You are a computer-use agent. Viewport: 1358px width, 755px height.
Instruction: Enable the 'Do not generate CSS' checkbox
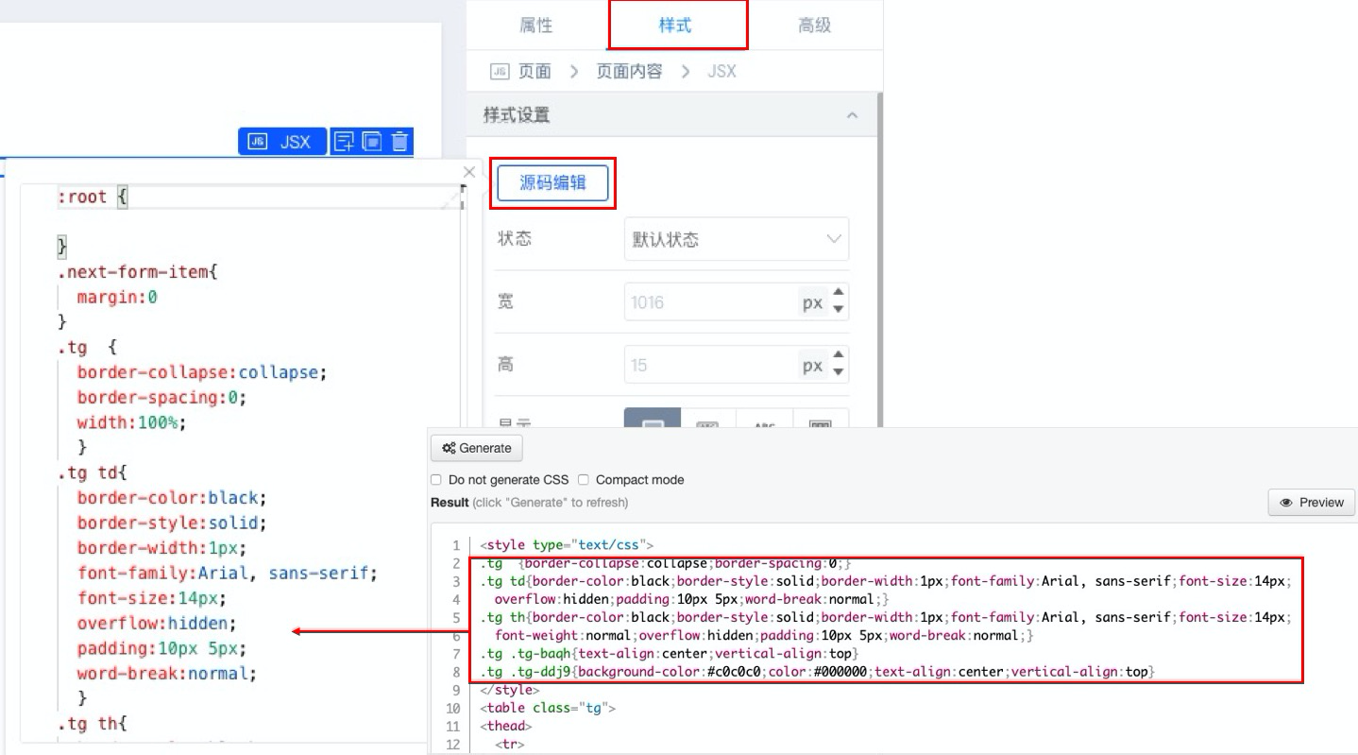click(x=436, y=480)
